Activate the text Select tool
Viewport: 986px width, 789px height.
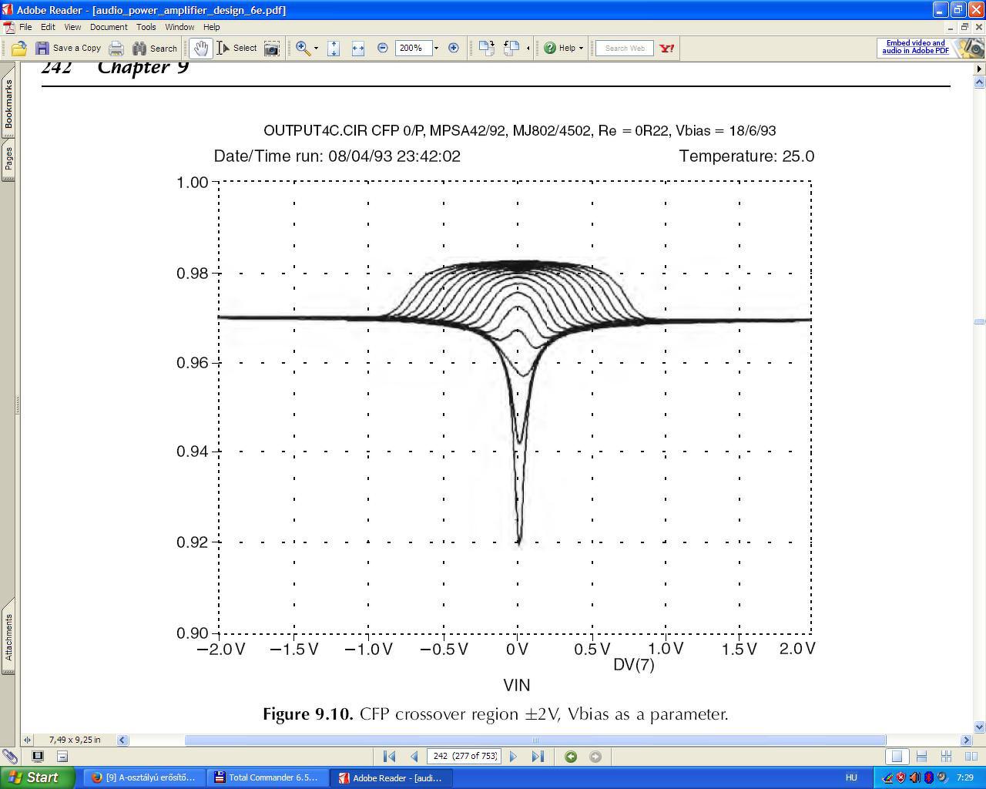(x=236, y=48)
